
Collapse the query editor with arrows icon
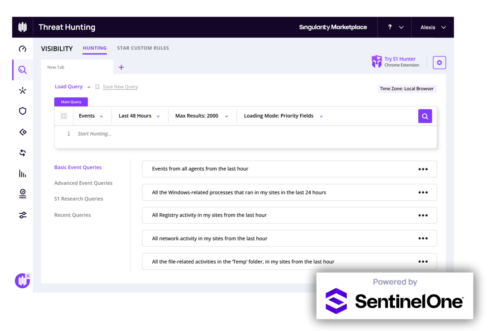(x=63, y=116)
